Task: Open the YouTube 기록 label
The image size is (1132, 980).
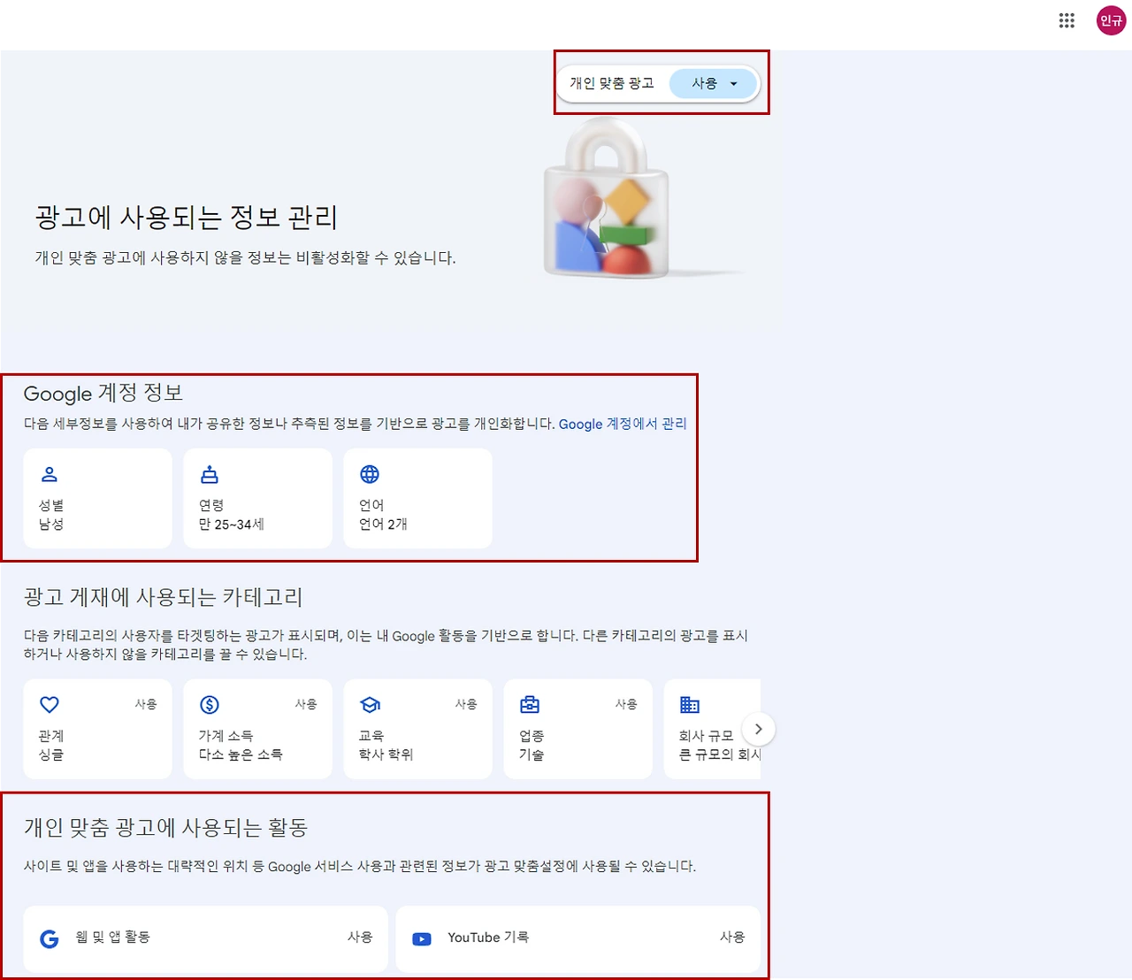Action: click(488, 937)
